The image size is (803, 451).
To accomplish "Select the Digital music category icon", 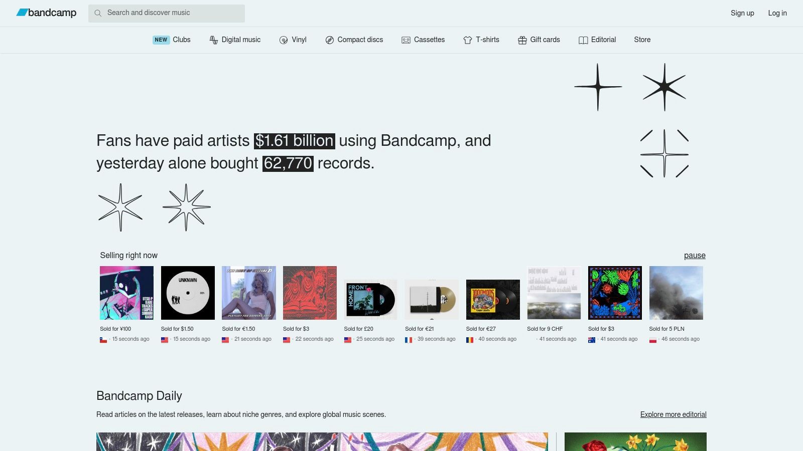I will 213,40.
